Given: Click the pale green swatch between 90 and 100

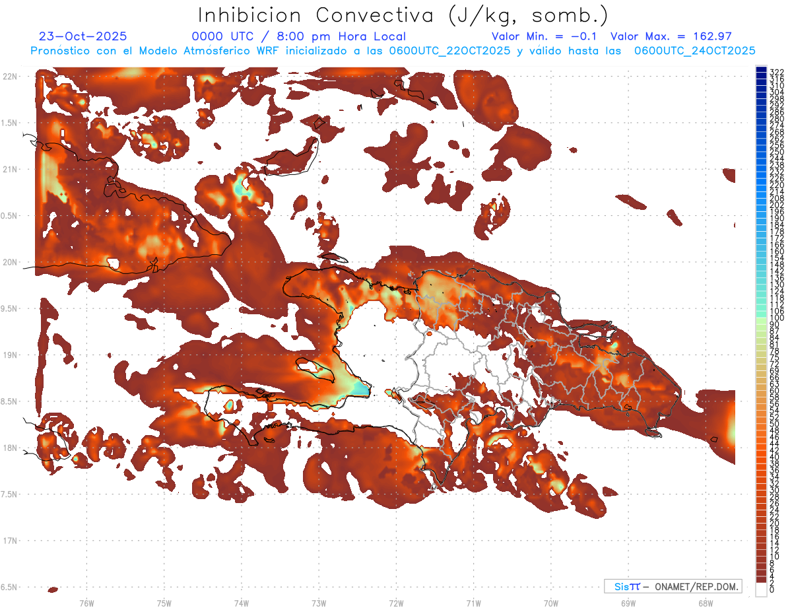Looking at the screenshot, I should [761, 321].
